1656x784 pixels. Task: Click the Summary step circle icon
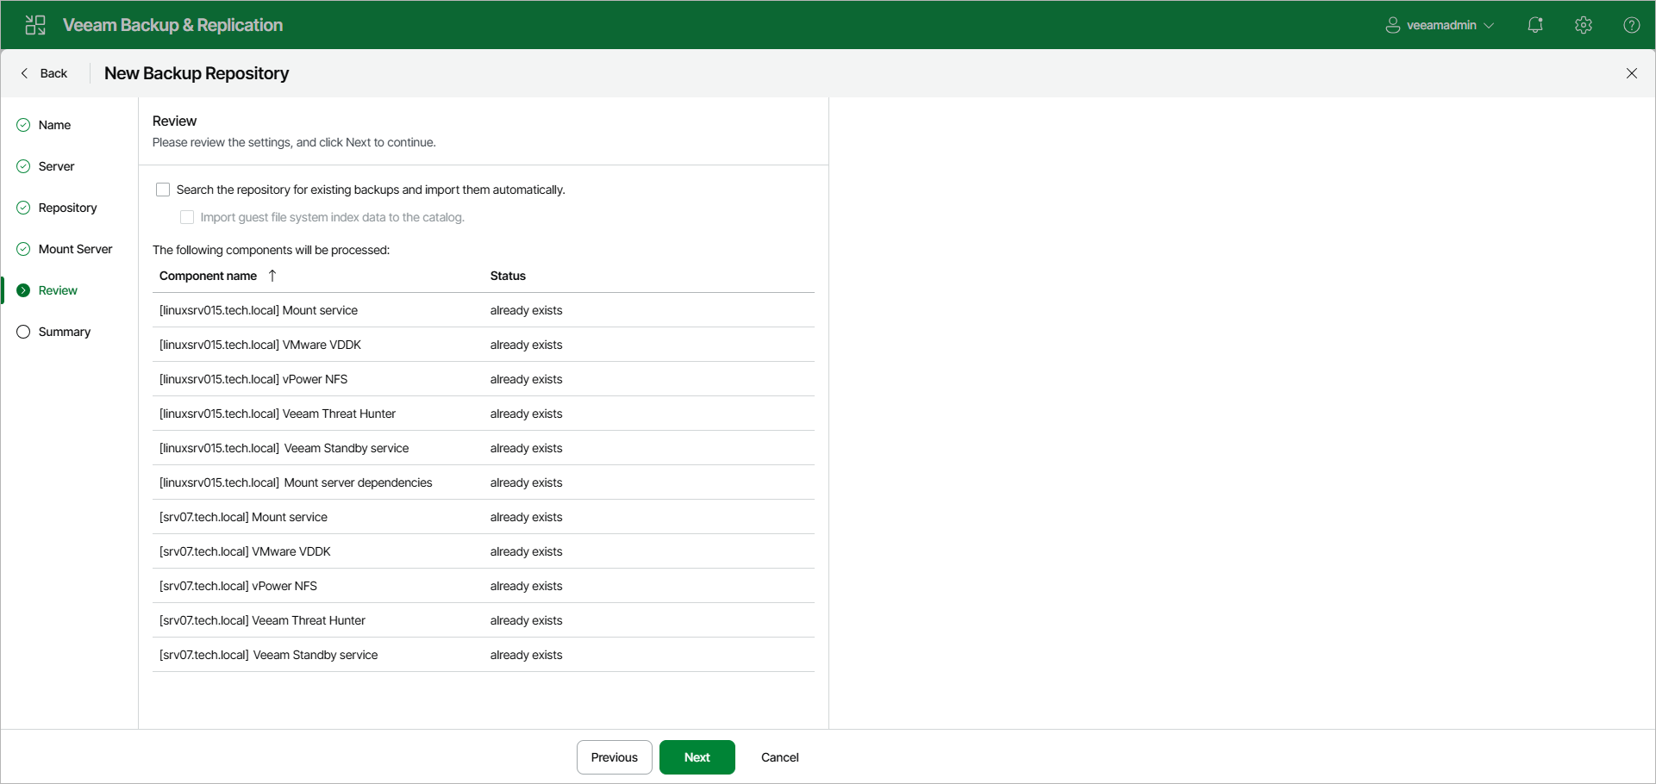coord(23,332)
